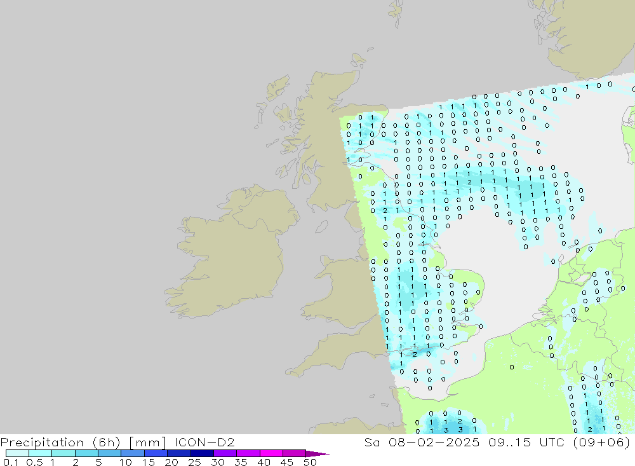The width and height of the screenshot is (635, 466).
Task: Click the '0.5' legend scale value
Action: 34,462
